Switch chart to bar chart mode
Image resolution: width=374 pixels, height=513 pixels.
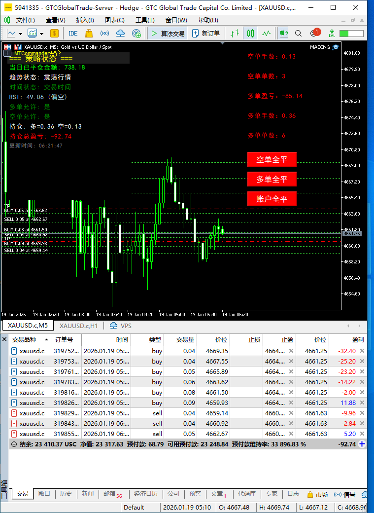pyautogui.click(x=235, y=34)
